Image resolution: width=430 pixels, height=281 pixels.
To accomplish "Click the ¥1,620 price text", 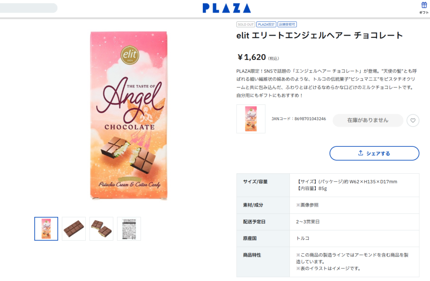I will 252,57.
